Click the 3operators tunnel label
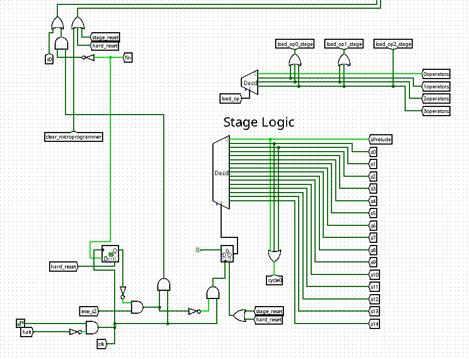469x359 pixels. (436, 111)
